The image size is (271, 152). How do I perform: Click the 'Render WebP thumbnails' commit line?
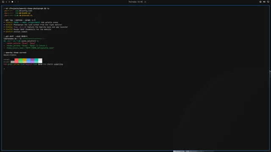point(32,29)
